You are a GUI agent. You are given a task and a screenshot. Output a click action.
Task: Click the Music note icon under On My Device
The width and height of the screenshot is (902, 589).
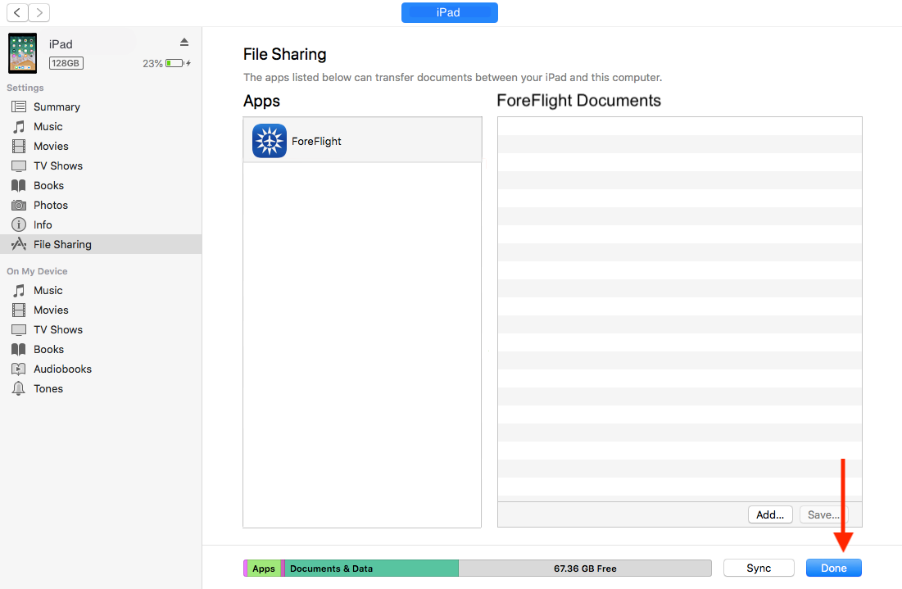pyautogui.click(x=19, y=291)
